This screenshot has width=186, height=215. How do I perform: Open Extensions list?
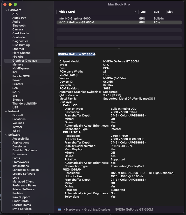click(x=20, y=154)
